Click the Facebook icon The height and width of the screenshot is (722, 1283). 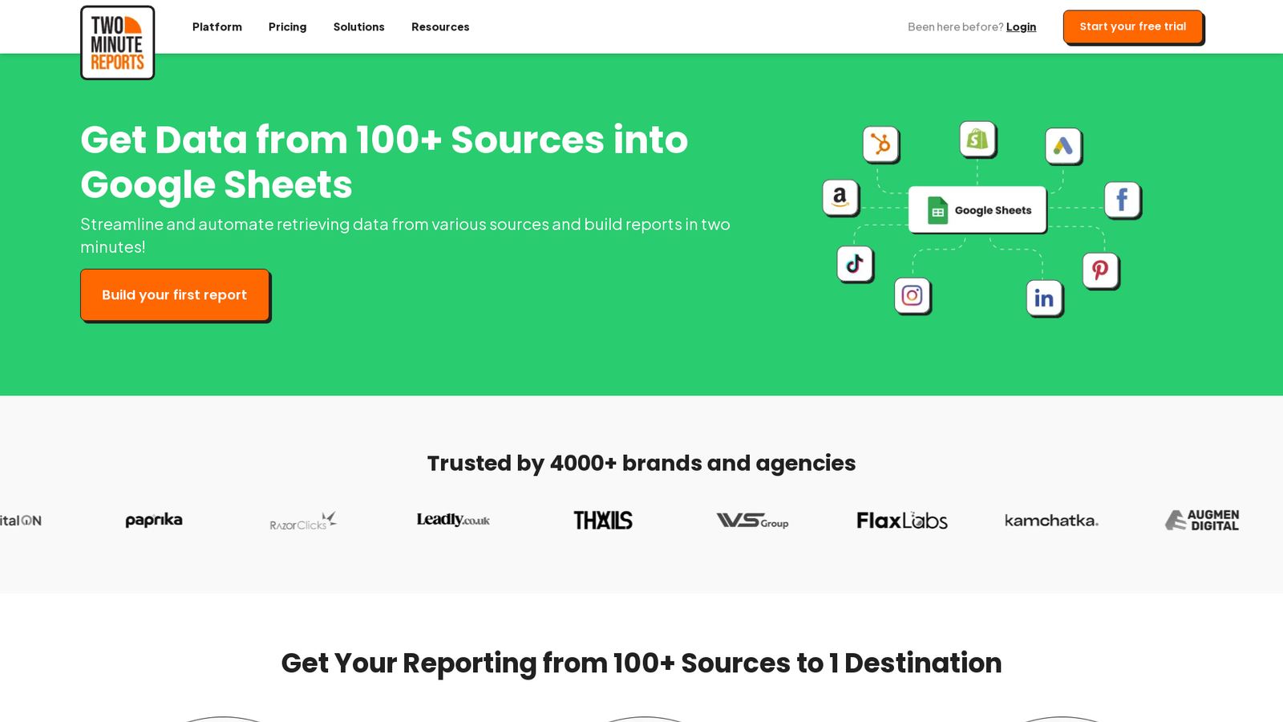coord(1123,200)
